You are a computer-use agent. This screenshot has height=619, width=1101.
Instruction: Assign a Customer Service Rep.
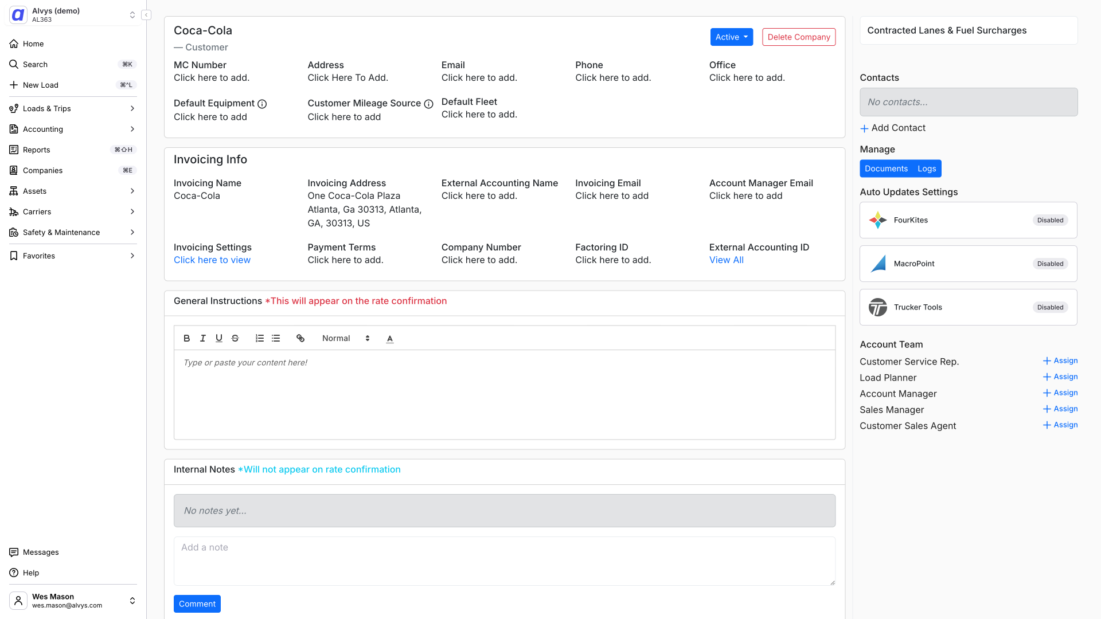click(x=1060, y=361)
